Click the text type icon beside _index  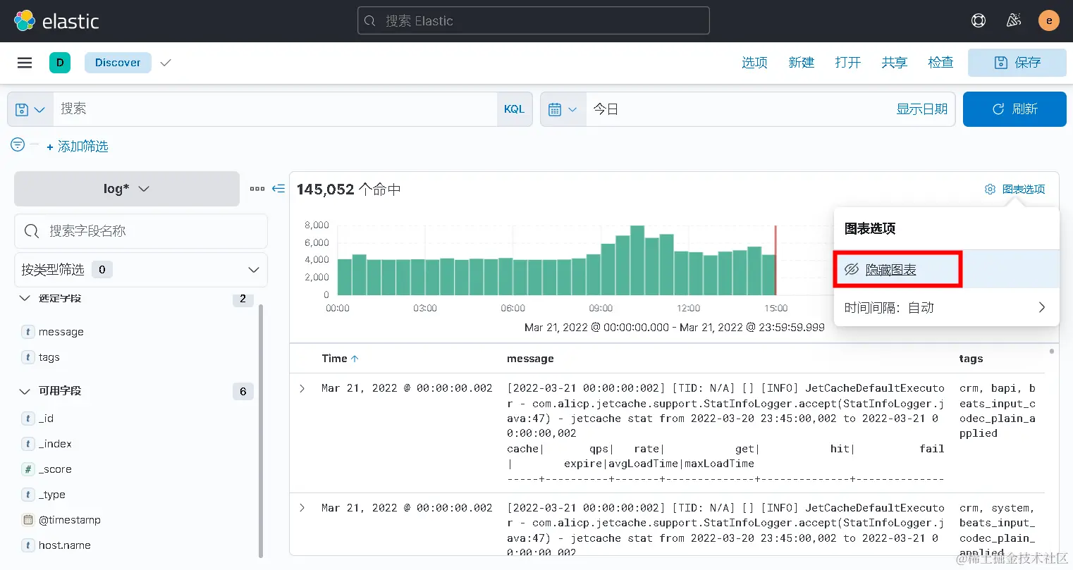(x=28, y=444)
